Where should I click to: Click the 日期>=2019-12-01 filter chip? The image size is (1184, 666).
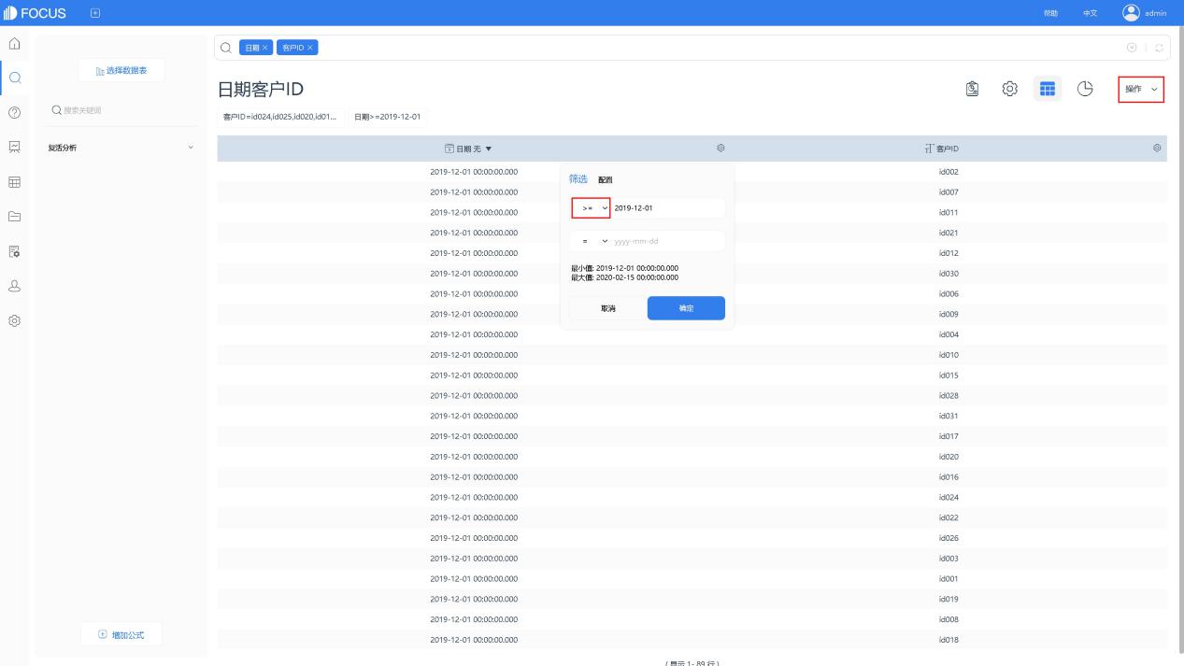[x=387, y=117]
